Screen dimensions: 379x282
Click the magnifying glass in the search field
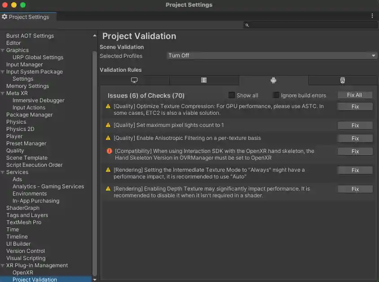pos(247,26)
